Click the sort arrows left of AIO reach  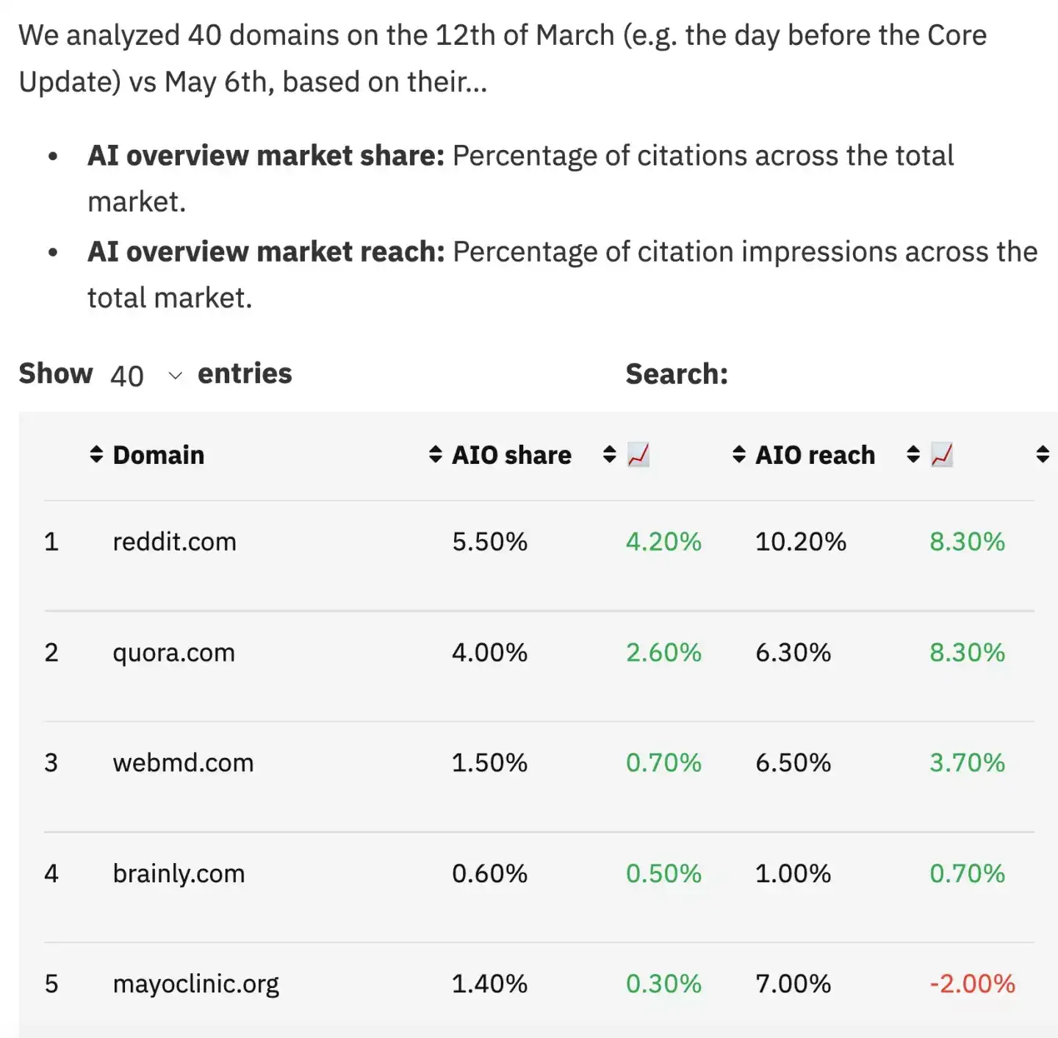[x=739, y=454]
